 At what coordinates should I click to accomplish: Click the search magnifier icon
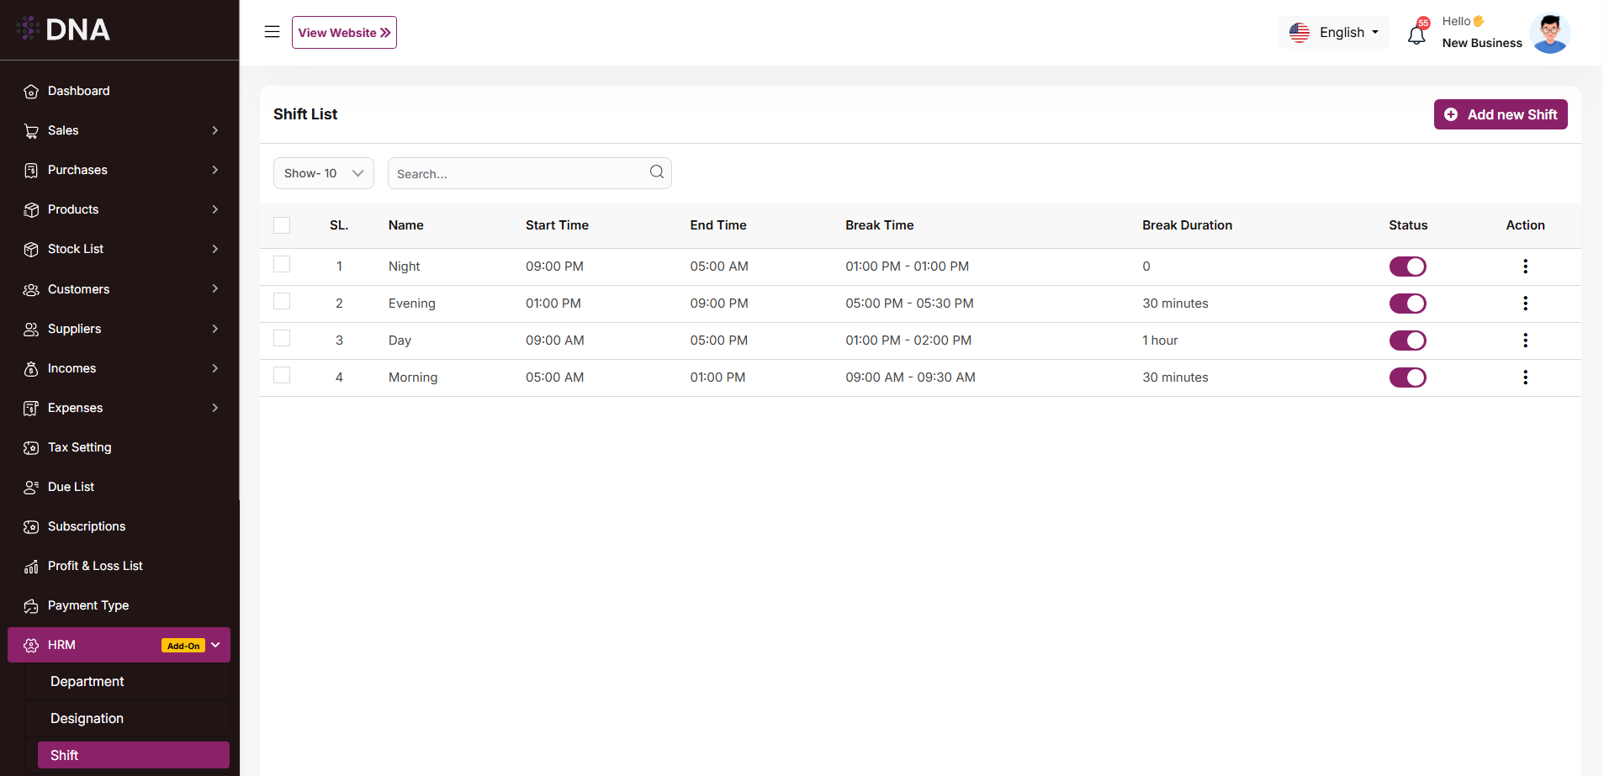click(x=656, y=172)
